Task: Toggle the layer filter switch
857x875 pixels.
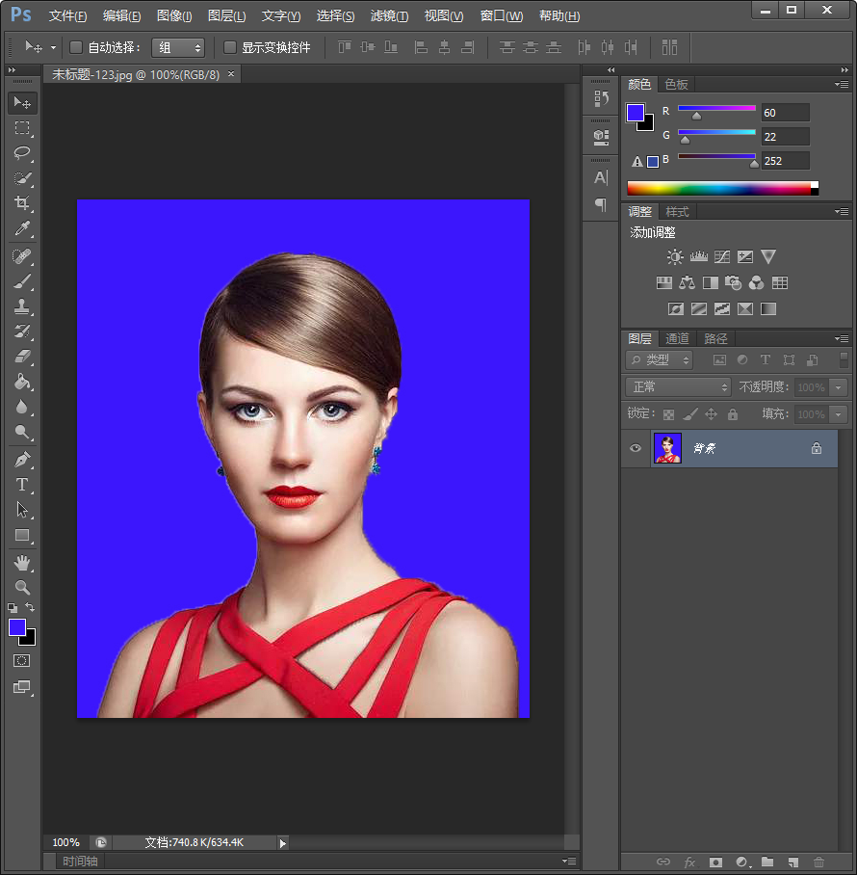Action: coord(844,359)
